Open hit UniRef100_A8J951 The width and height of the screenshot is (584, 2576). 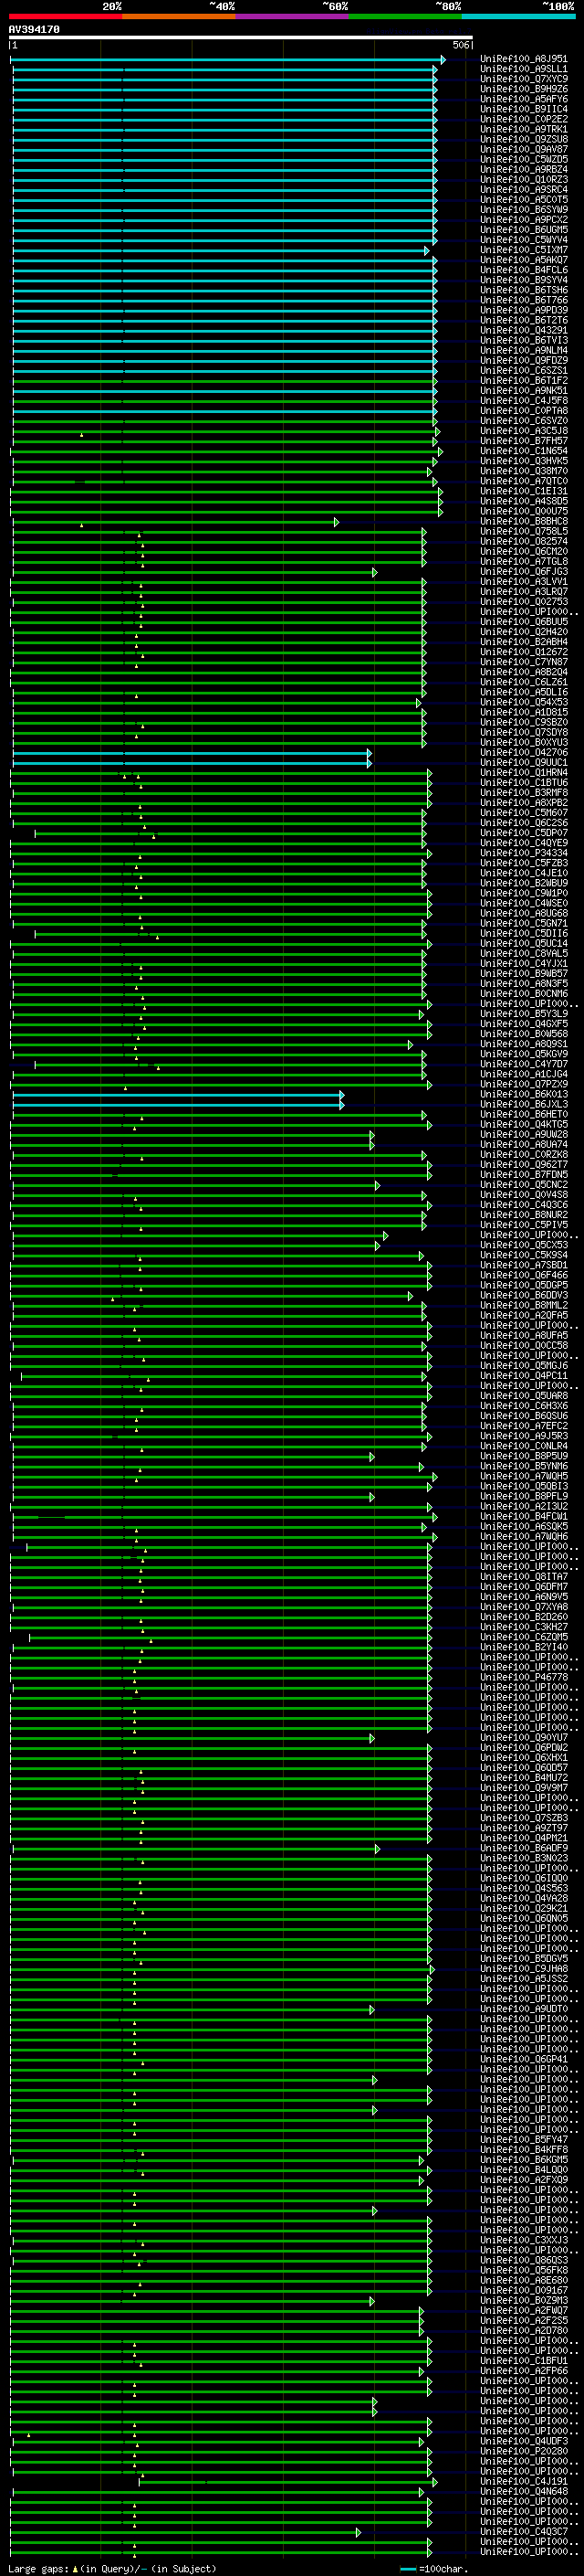[x=524, y=59]
